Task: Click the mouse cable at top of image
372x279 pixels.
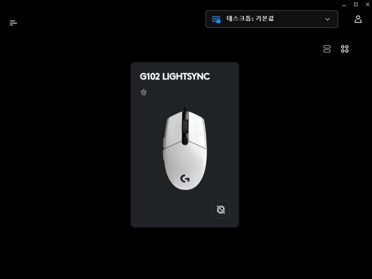Action: [185, 107]
